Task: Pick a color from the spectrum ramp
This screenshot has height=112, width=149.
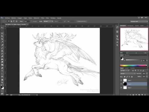Action: (x=133, y=66)
